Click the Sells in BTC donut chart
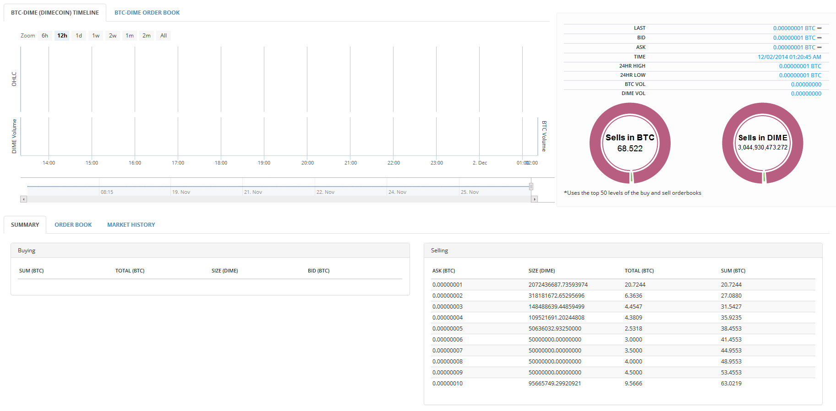836x411 pixels. point(630,143)
